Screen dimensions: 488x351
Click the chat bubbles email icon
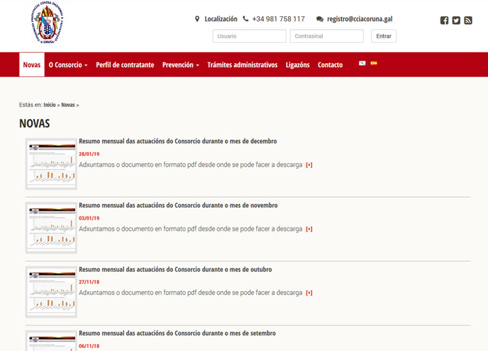click(x=319, y=19)
